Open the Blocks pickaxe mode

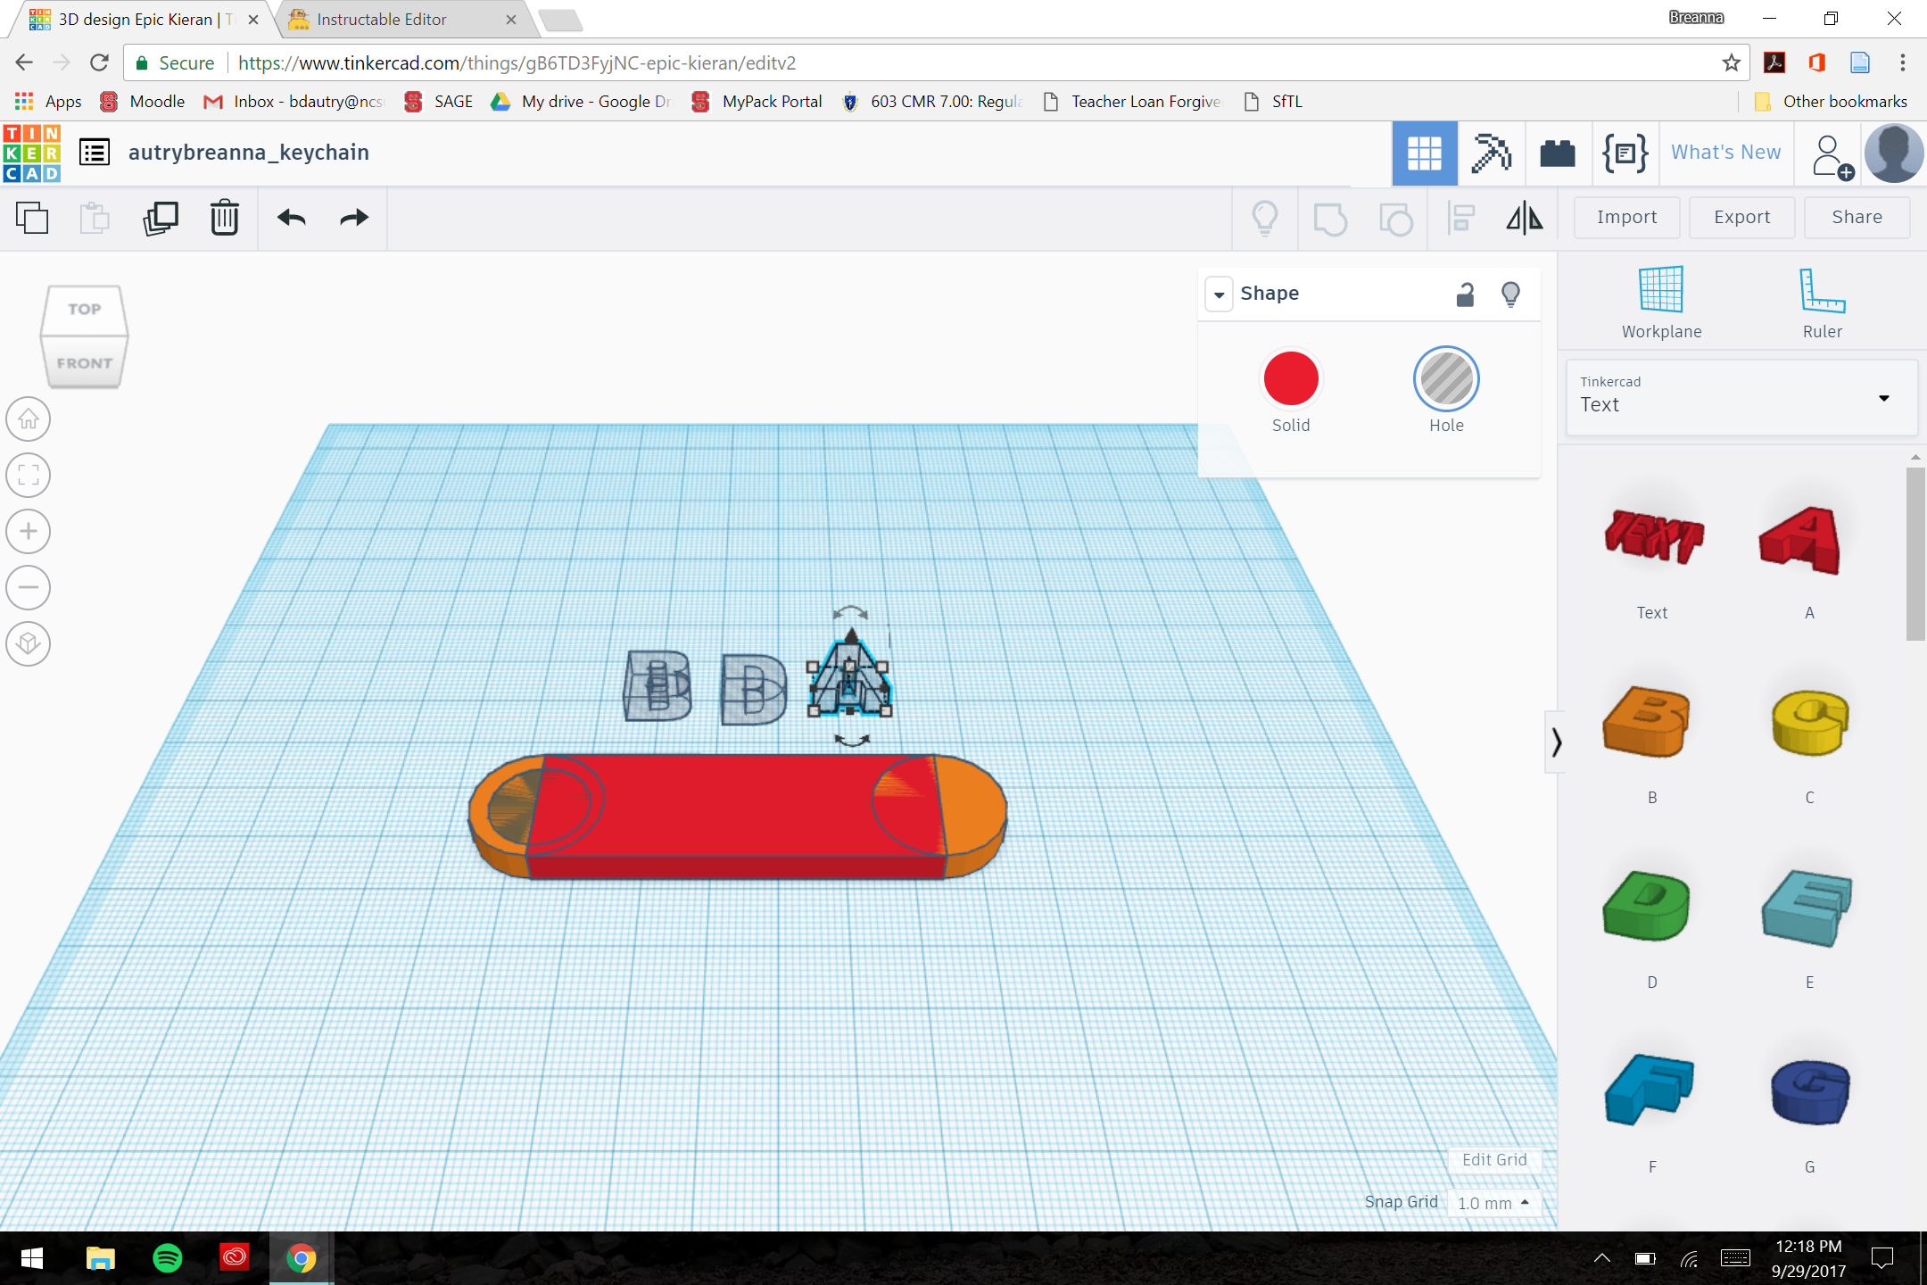click(1491, 153)
